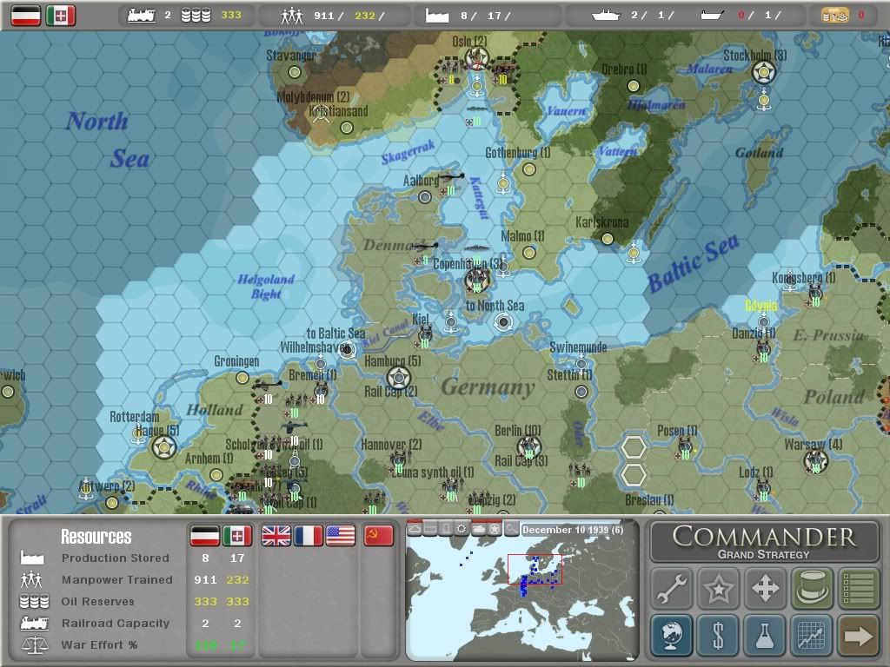890x667 pixels.
Task: Select the Warsaw city unit
Action: tap(815, 460)
